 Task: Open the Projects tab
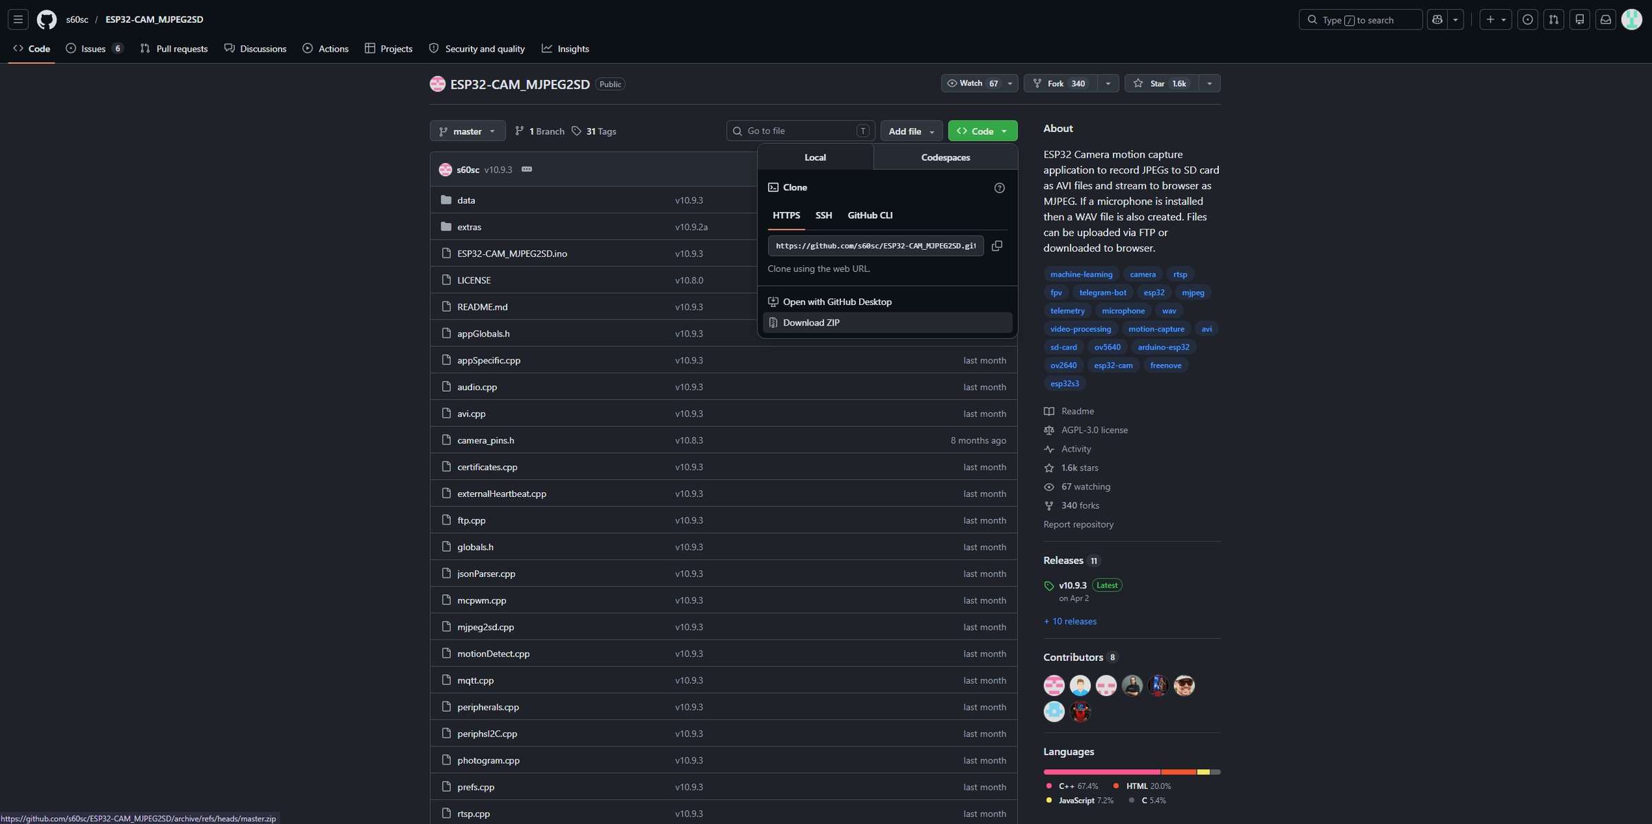point(389,49)
